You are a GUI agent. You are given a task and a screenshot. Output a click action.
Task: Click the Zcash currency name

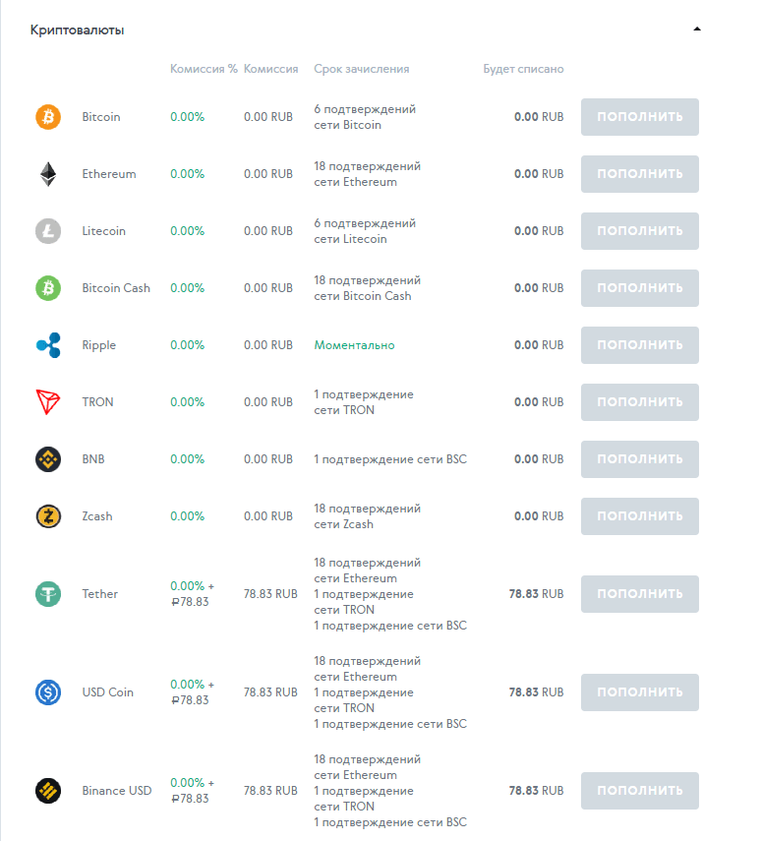(x=97, y=516)
